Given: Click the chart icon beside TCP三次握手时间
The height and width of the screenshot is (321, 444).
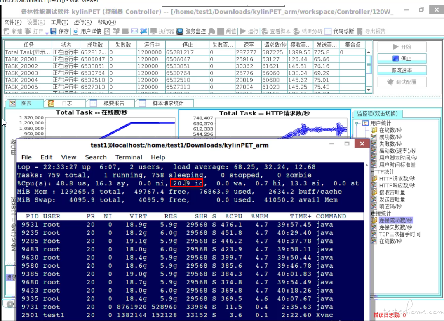Looking at the screenshot, I should pyautogui.click(x=374, y=234).
